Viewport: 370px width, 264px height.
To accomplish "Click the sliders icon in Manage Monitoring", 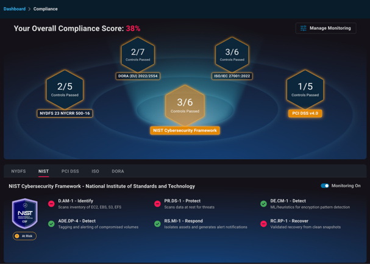I will point(303,28).
